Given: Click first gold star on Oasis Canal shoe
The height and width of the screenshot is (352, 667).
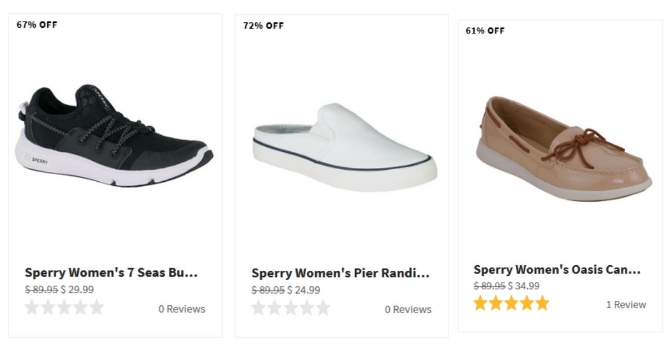Looking at the screenshot, I should [x=481, y=304].
